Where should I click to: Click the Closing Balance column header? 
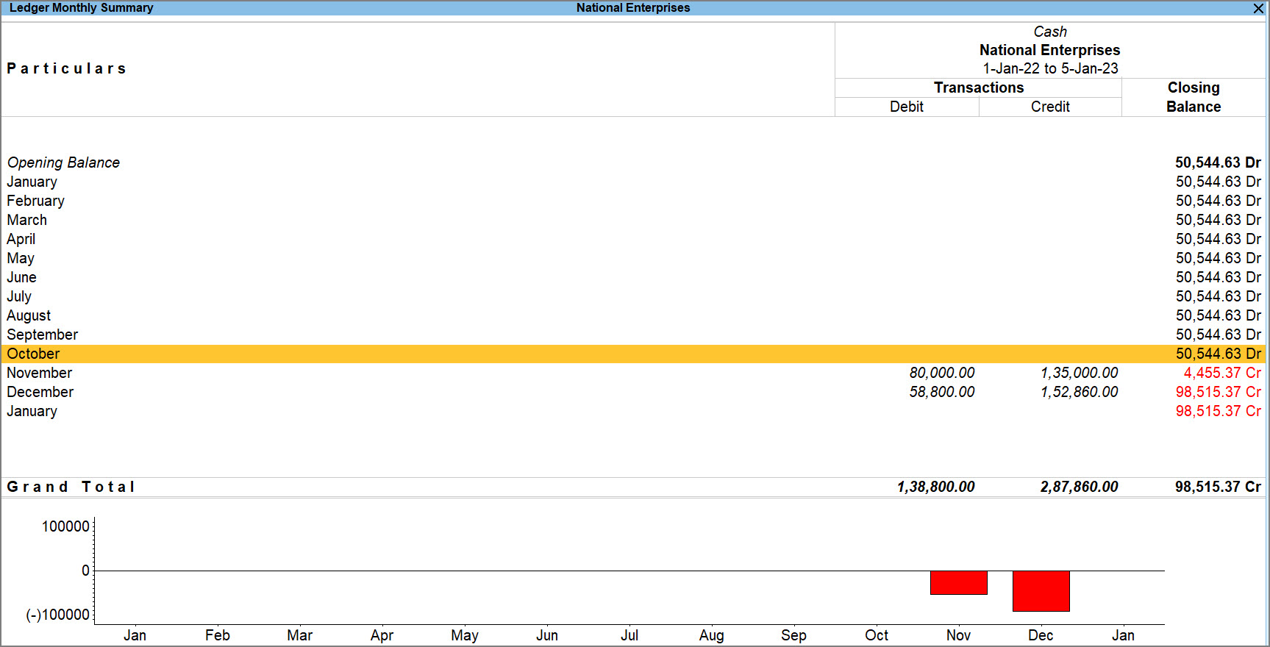click(1194, 97)
